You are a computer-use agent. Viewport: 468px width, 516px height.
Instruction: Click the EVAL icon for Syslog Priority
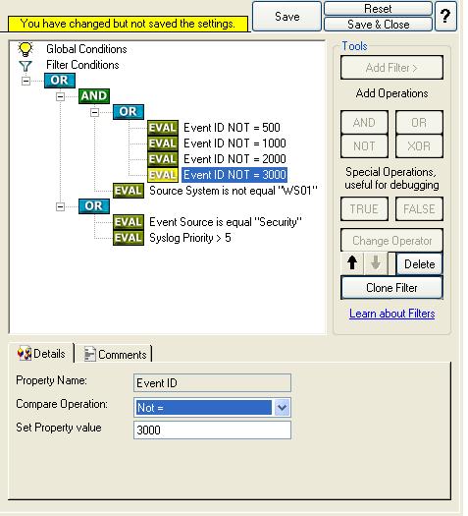tap(129, 238)
